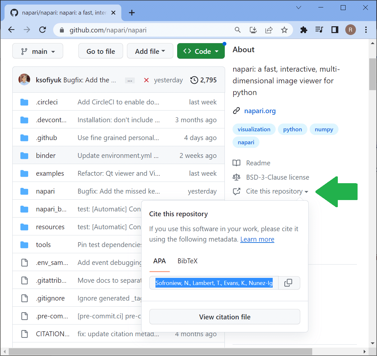Click the bookmark star icon in address bar
Screen dimensions: 377x356
[x=284, y=30]
